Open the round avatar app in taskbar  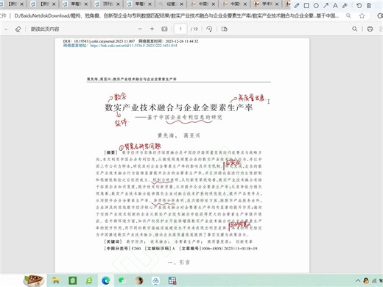point(139,280)
